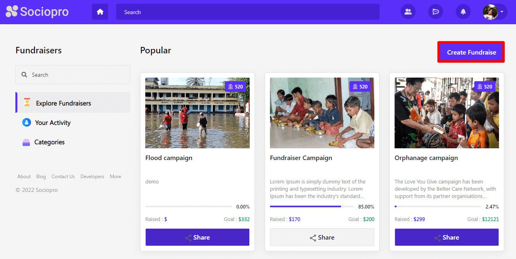
Task: Share the Orphanage campaign
Action: coord(446,237)
